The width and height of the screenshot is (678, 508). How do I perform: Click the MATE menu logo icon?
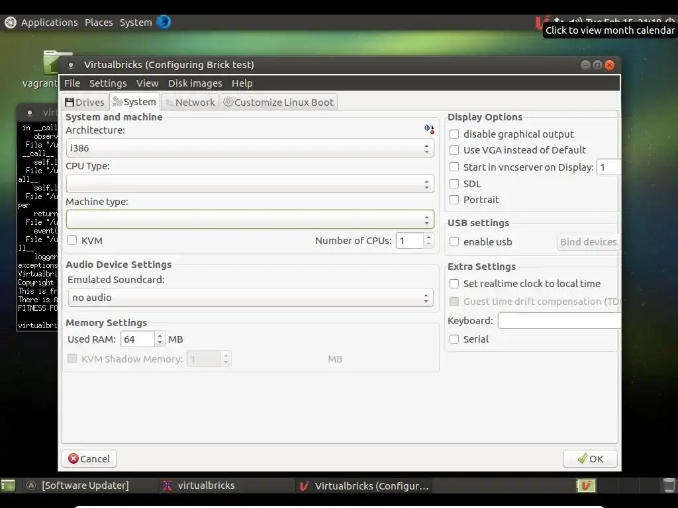click(11, 22)
